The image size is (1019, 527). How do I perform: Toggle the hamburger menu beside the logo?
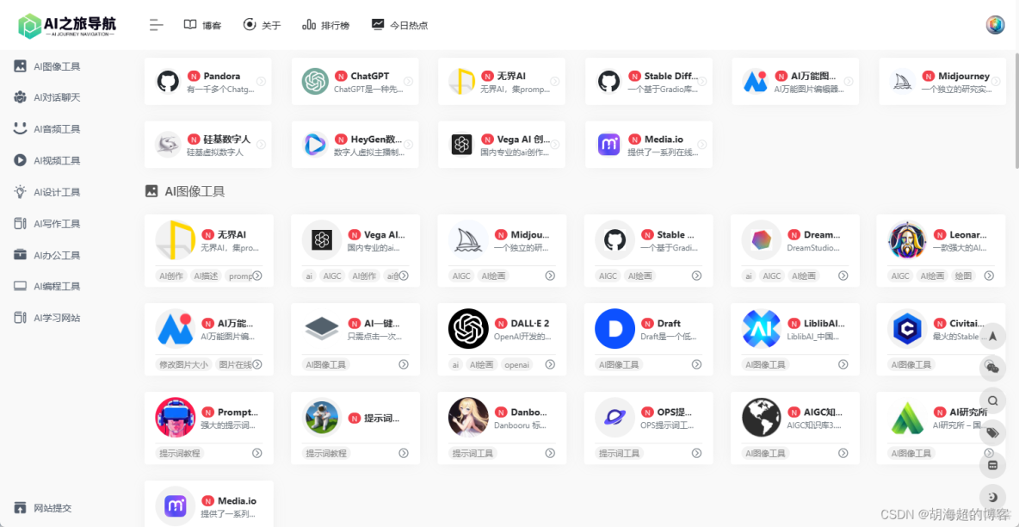[156, 24]
